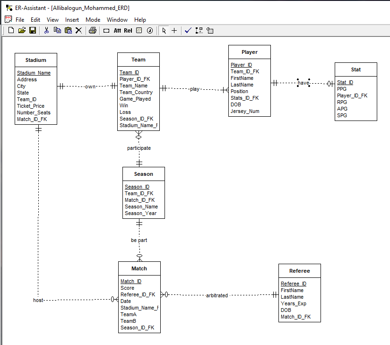Click the 'play' relationship label

(194, 89)
